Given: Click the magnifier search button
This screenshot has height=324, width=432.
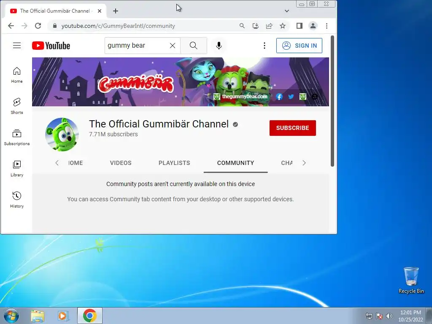Looking at the screenshot, I should tap(193, 46).
